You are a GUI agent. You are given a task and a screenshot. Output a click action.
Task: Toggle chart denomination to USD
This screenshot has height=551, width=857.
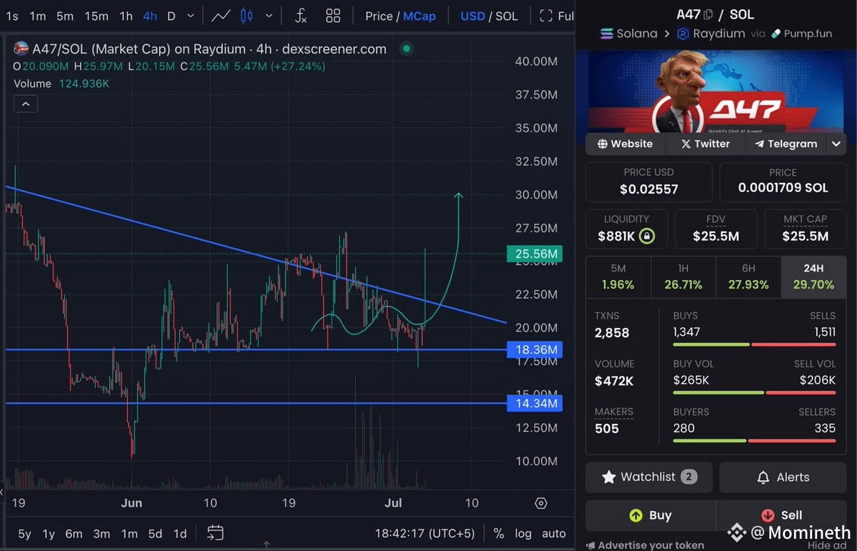pyautogui.click(x=473, y=16)
